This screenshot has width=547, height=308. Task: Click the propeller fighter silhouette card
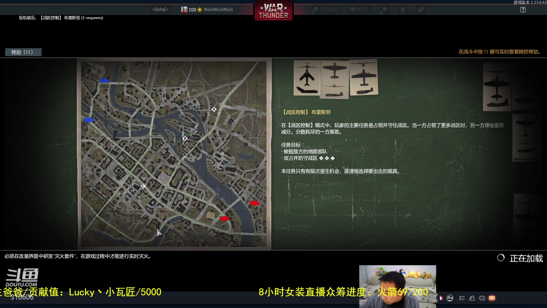[x=334, y=79]
